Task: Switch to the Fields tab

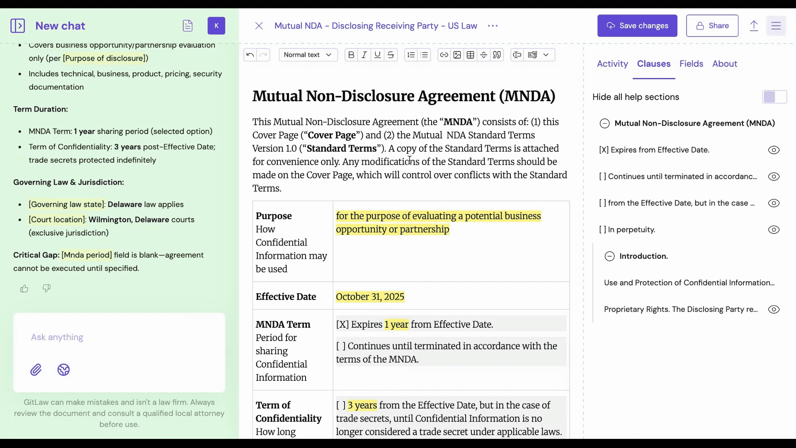Action: 691,64
